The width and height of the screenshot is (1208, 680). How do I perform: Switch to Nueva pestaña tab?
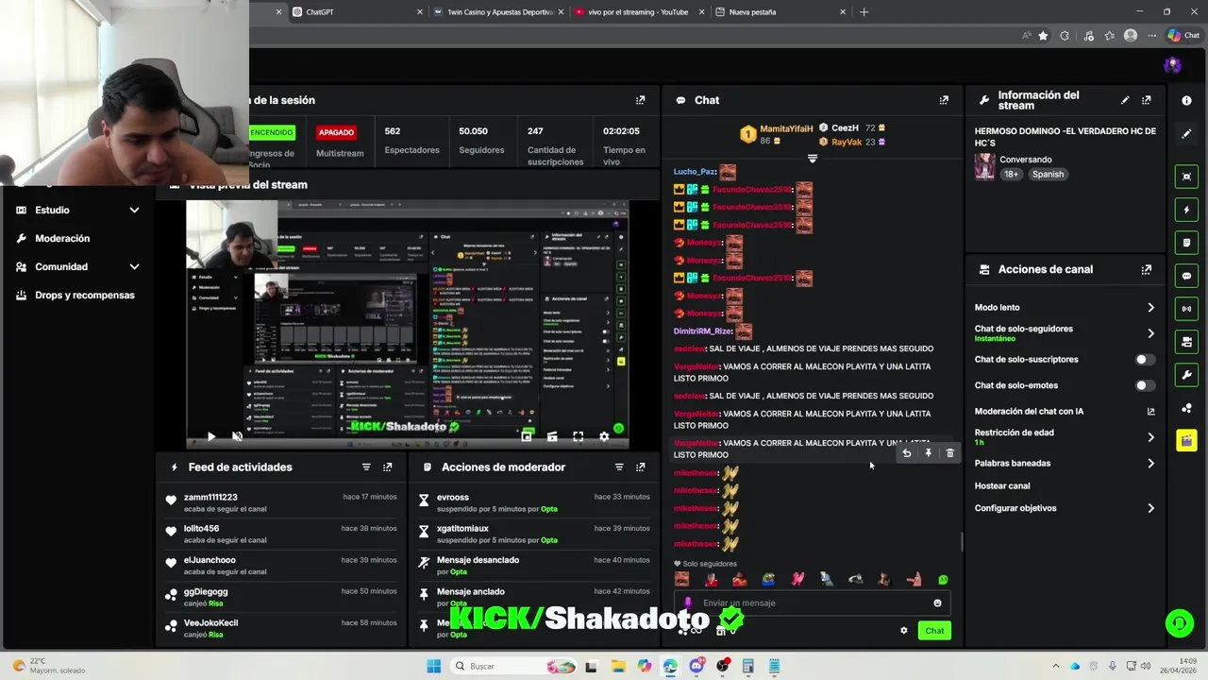pyautogui.click(x=781, y=12)
